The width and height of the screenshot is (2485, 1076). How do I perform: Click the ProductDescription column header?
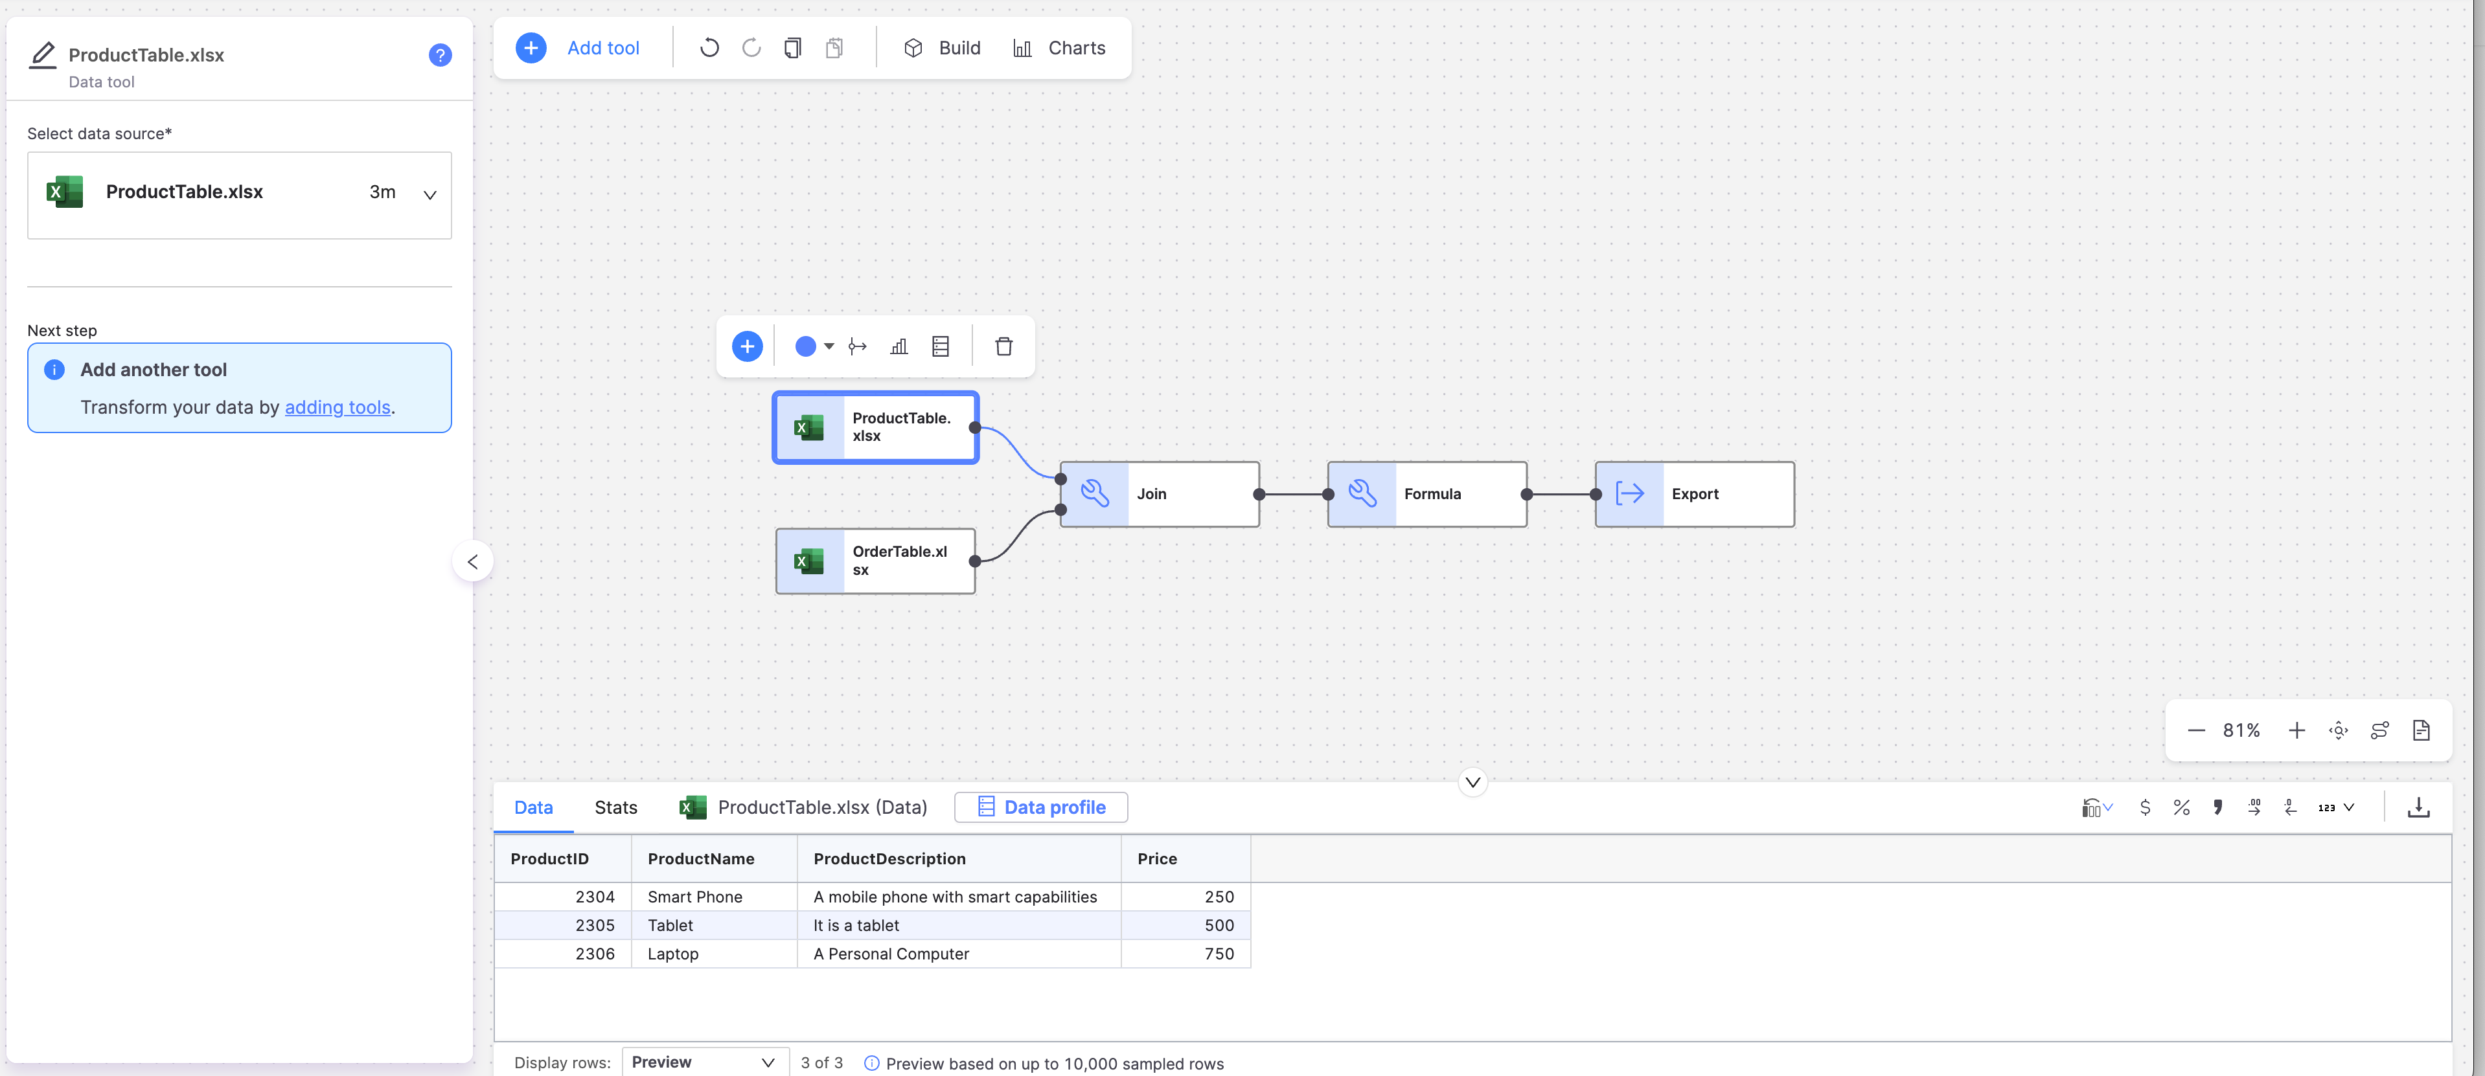960,858
